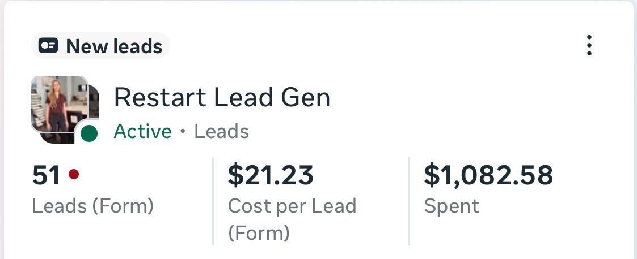This screenshot has height=259, width=637.
Task: Click the "Cost per Lead (Form)" label
Action: [x=292, y=219]
